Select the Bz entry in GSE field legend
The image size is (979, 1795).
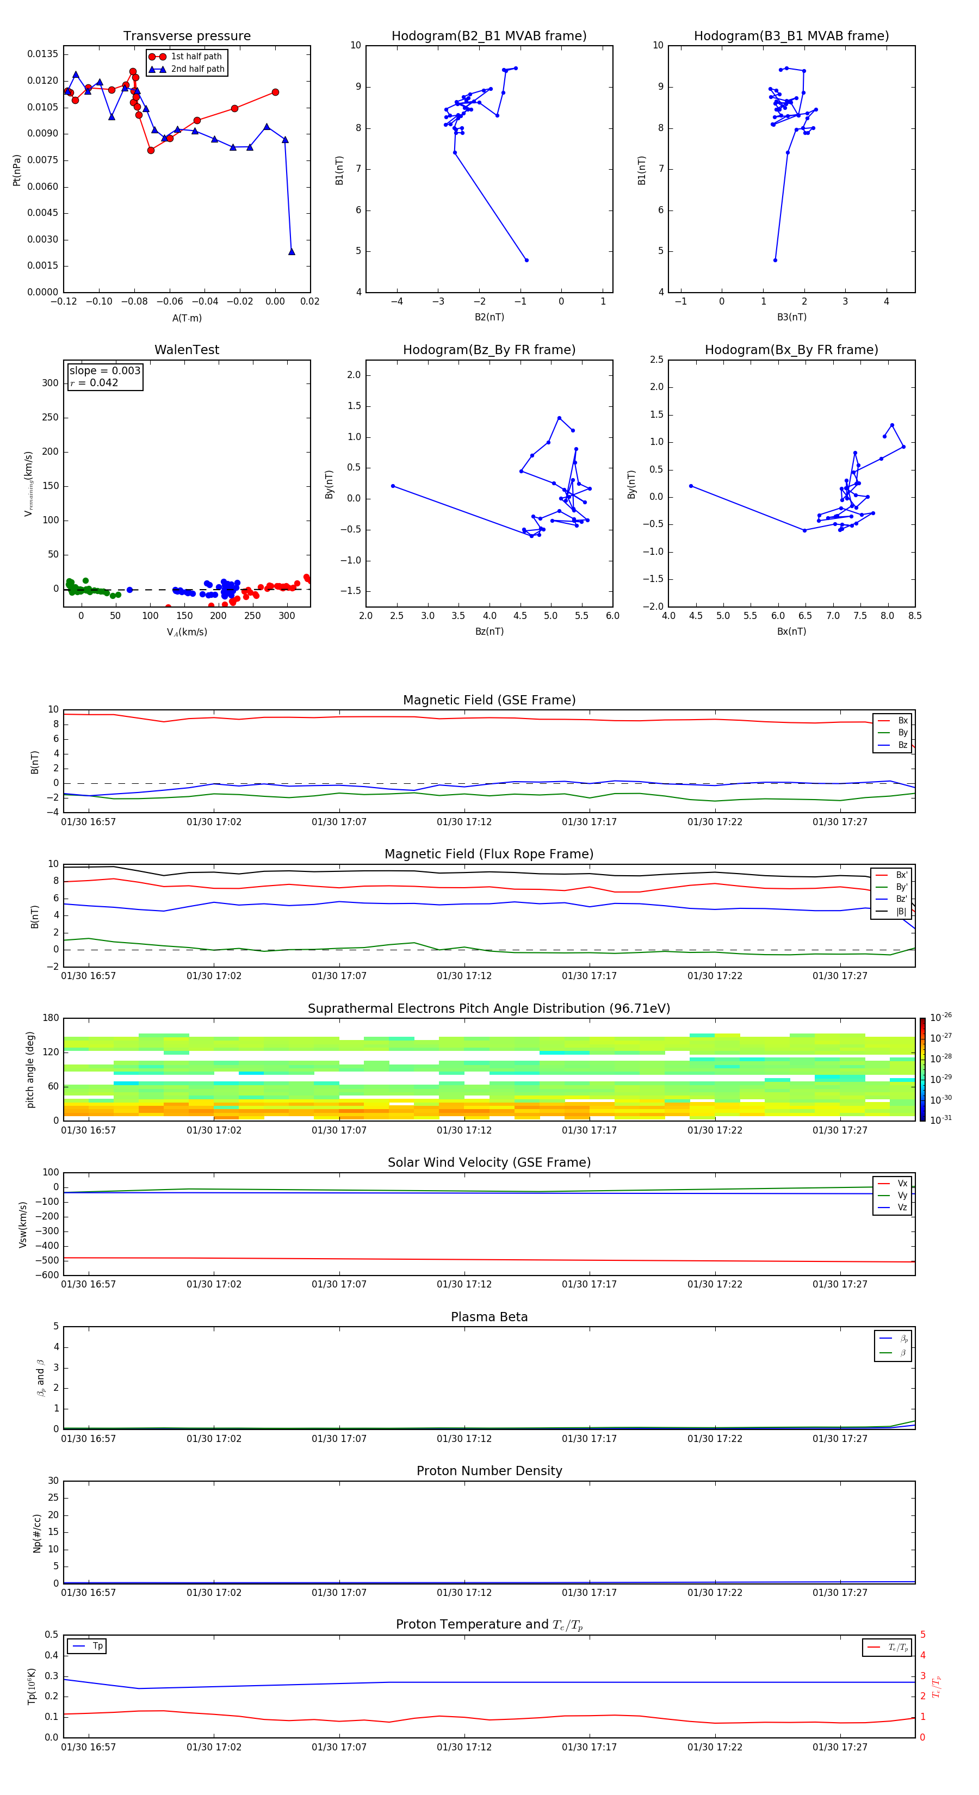pyautogui.click(x=893, y=745)
